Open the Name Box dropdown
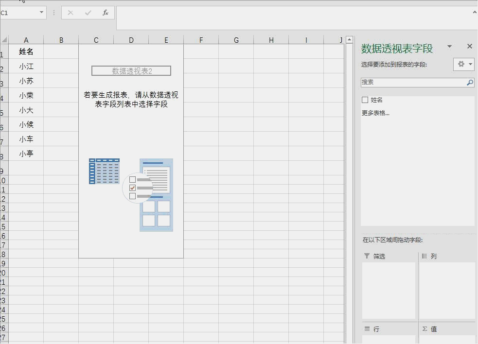Image resolution: width=478 pixels, height=344 pixels. coord(41,13)
